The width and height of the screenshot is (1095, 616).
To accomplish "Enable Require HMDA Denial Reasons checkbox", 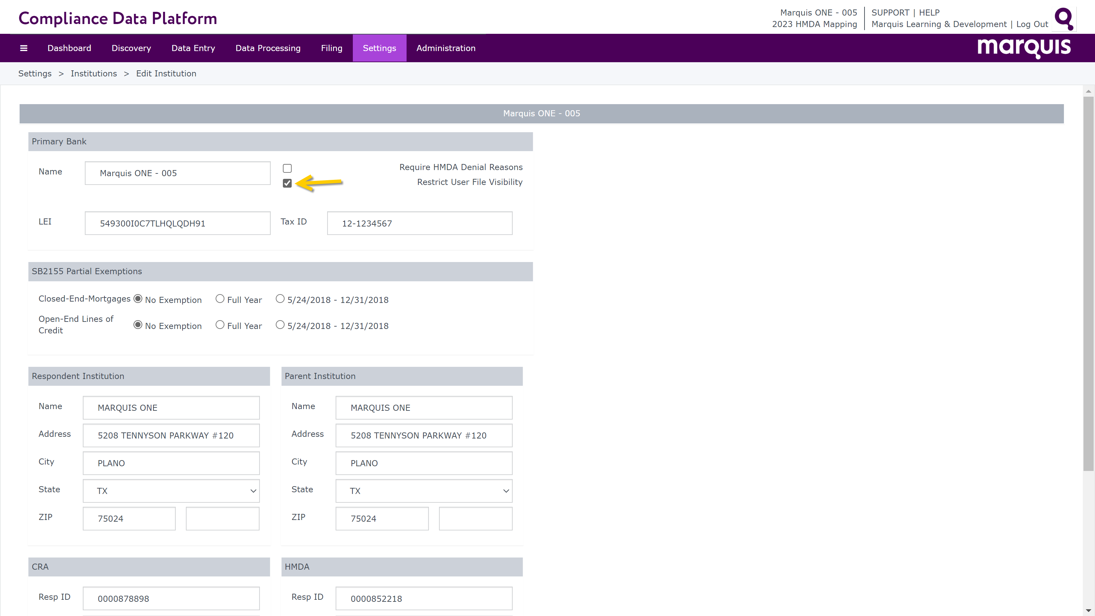I will click(x=287, y=168).
